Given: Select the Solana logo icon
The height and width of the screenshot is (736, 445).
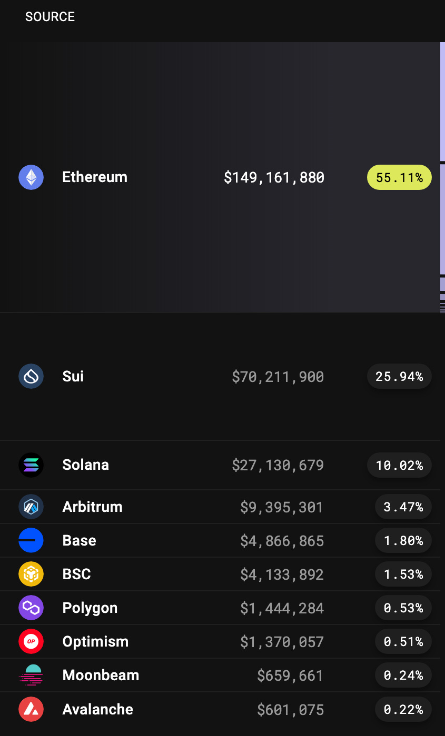Looking at the screenshot, I should pos(31,465).
